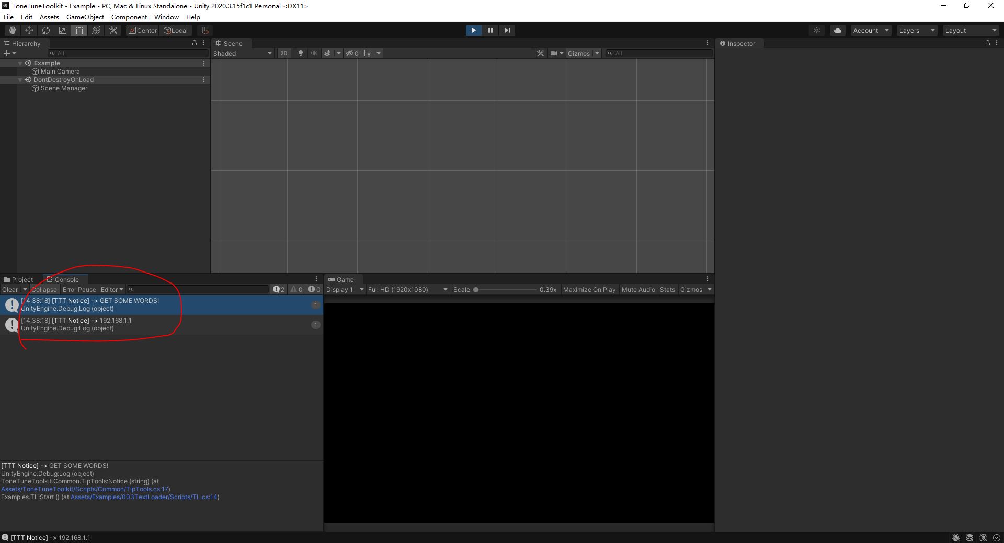Toggle the Collapse option in Console
The height and width of the screenshot is (543, 1004).
pyautogui.click(x=44, y=290)
